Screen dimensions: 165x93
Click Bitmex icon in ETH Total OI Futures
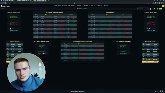click(x=144, y=57)
